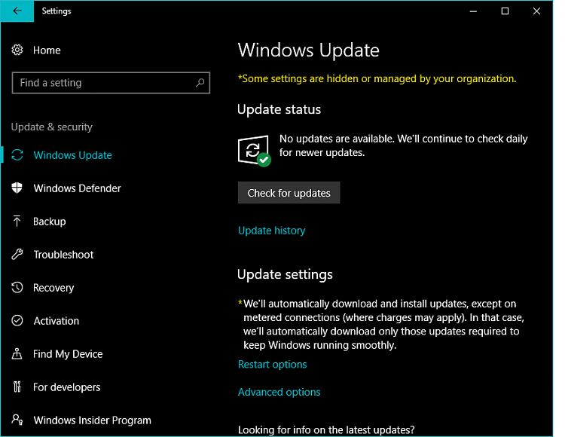Click the Windows Update sync arrows icon
This screenshot has width=565, height=437.
click(x=17, y=155)
